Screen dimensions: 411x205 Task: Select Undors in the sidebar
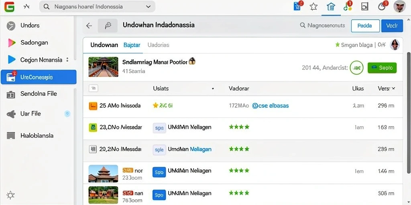[x=30, y=25]
